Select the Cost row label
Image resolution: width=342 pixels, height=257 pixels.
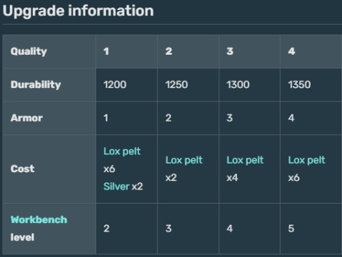[49, 169]
